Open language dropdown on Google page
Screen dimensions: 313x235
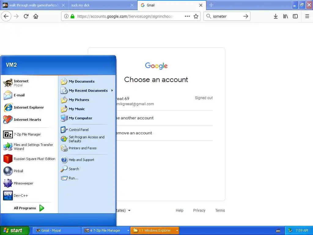pos(124,211)
